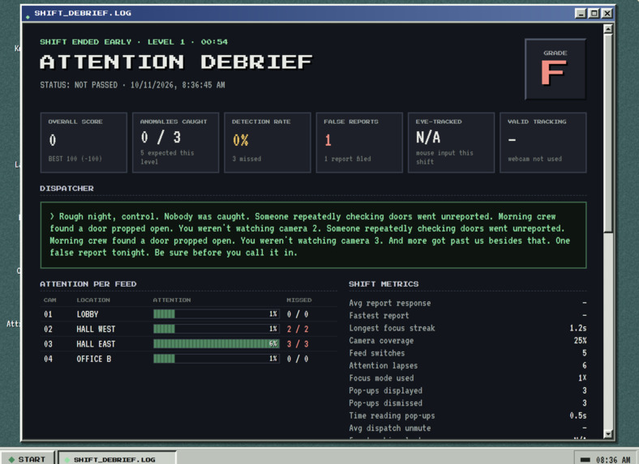Select camera 02 HALL WEST row label
639x464 pixels.
coord(96,329)
